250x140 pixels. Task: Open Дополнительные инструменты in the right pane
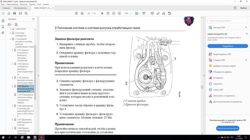pyautogui.click(x=227, y=102)
